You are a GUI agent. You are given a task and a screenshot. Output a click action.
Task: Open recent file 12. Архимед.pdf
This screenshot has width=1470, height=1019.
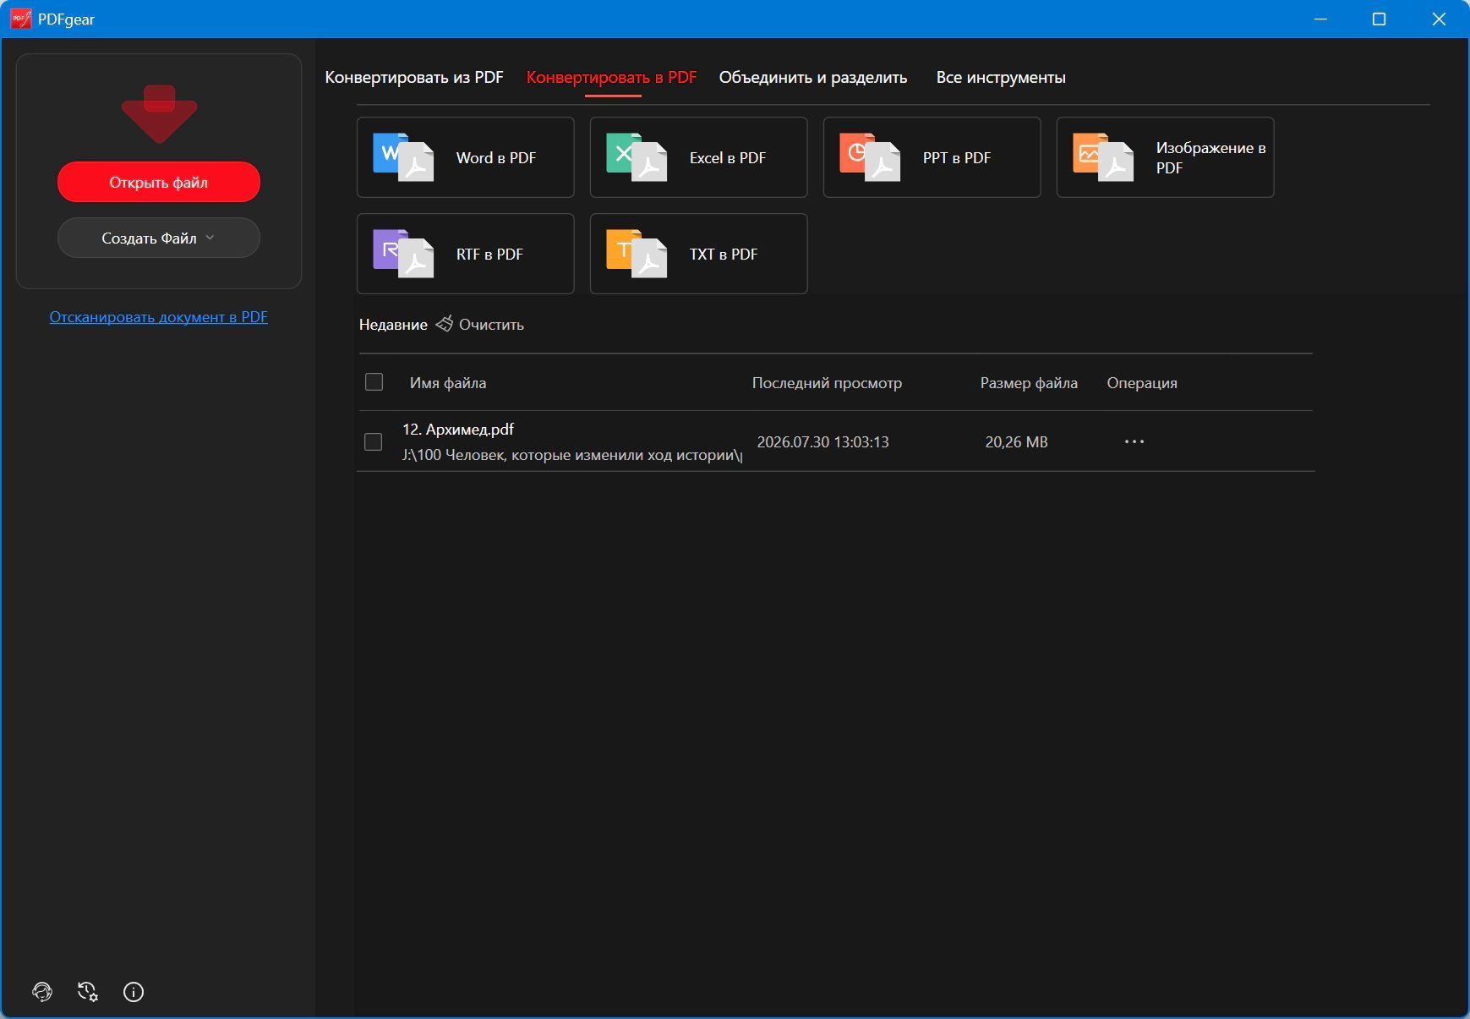[458, 430]
